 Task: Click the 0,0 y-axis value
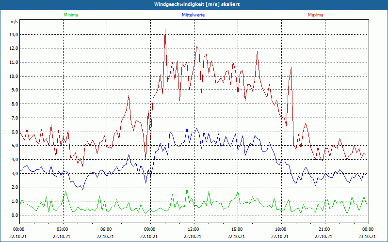[15, 215]
